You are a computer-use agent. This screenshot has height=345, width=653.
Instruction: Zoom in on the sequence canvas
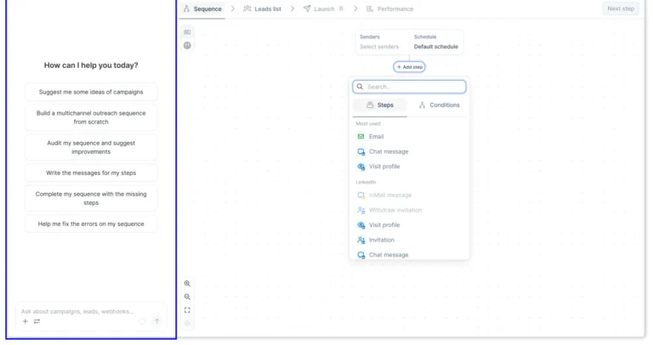(187, 284)
